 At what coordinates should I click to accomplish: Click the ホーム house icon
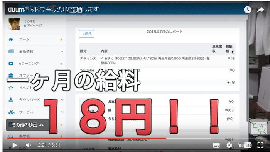click(x=11, y=40)
